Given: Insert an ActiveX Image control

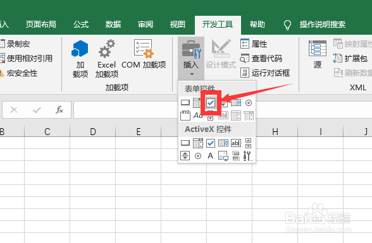Looking at the screenshot, I should pos(223,156).
